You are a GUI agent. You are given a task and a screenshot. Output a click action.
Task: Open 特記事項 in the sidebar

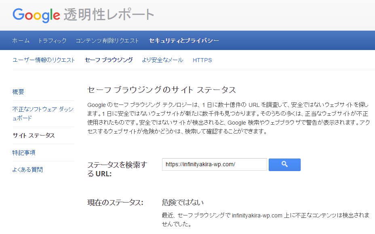click(x=24, y=153)
